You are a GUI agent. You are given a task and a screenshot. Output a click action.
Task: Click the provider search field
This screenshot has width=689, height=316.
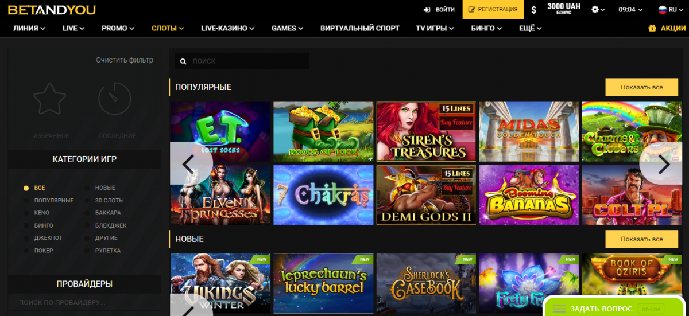84,302
